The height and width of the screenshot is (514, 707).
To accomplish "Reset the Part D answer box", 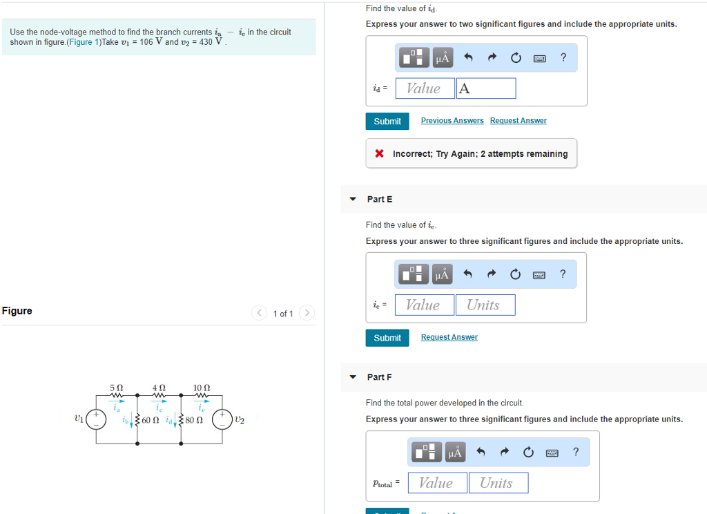I will (515, 57).
